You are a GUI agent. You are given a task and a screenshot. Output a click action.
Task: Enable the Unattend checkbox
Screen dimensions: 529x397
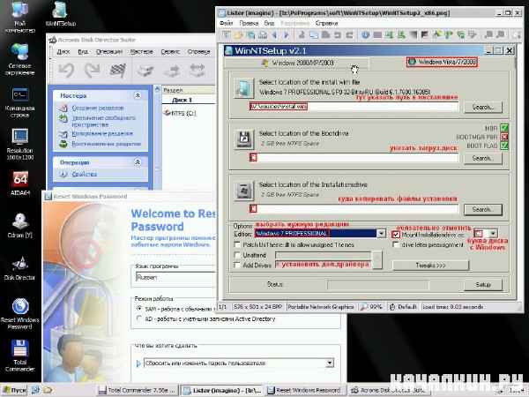tap(237, 255)
